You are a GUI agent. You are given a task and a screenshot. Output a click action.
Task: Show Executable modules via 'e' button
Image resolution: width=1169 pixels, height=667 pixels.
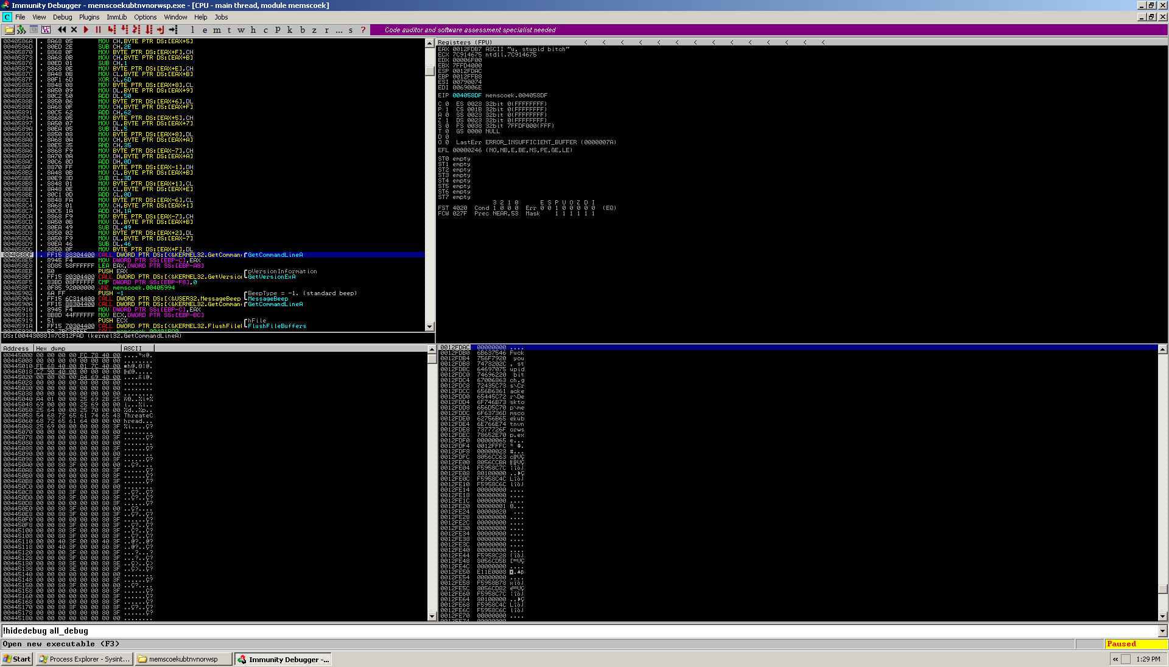(205, 30)
